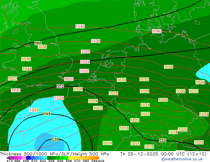The height and width of the screenshot is (162, 210).
Task: Click the 570 legend value
Action: (77, 161)
